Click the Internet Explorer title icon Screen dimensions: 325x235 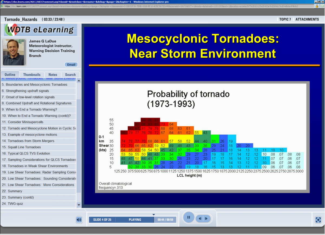tap(2, 2)
